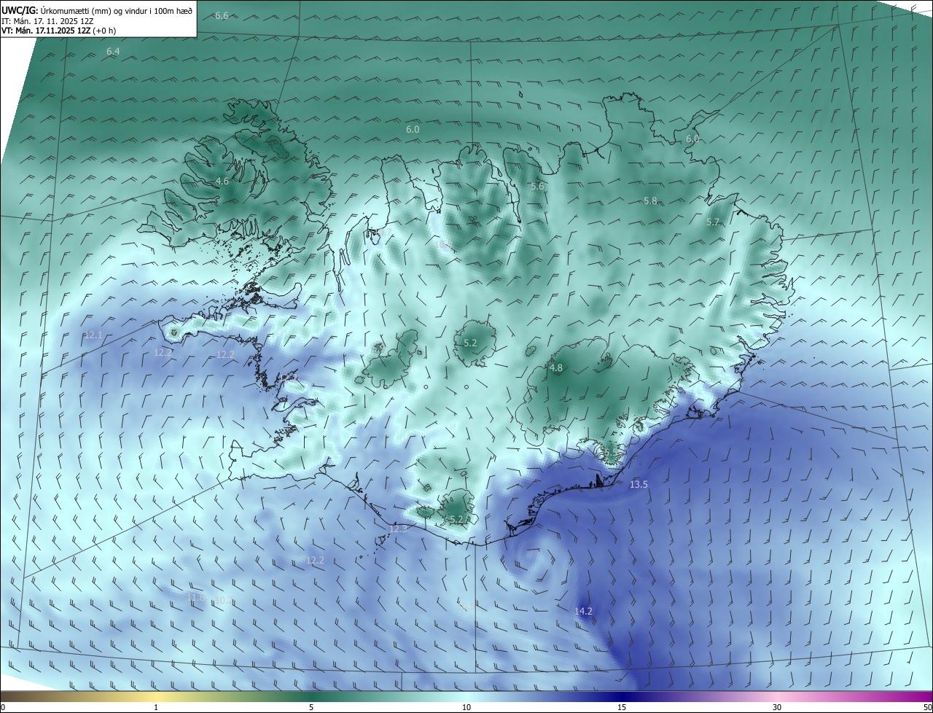Select the 4.6 value on the Westfjords
The width and height of the screenshot is (933, 713).
[222, 181]
